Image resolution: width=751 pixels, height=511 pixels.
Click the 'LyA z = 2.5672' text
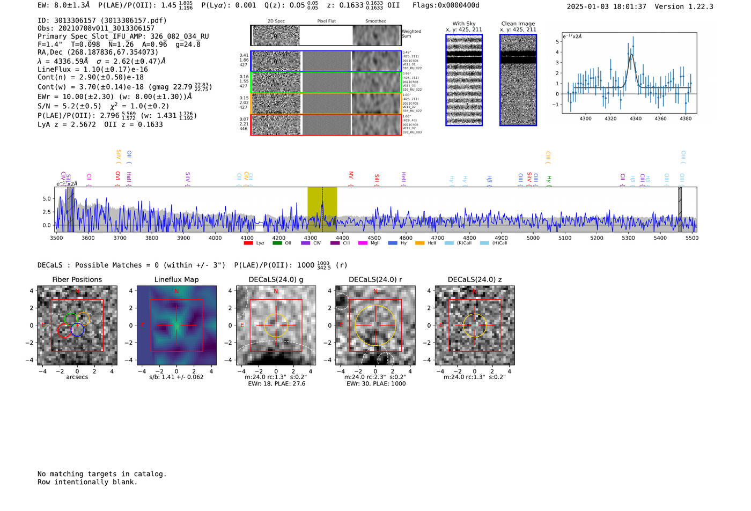click(67, 124)
